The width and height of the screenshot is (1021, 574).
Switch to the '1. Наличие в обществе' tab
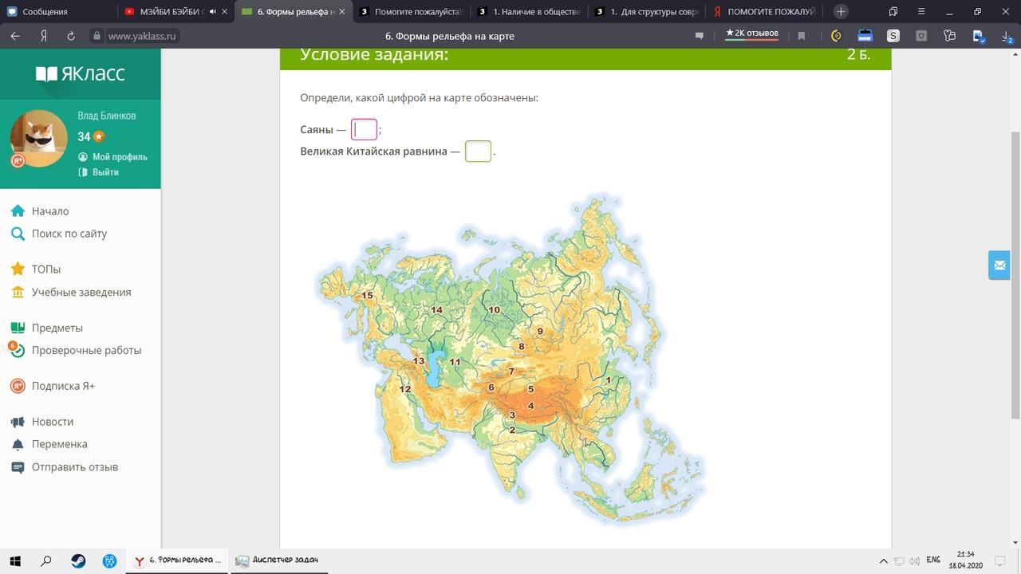point(530,12)
